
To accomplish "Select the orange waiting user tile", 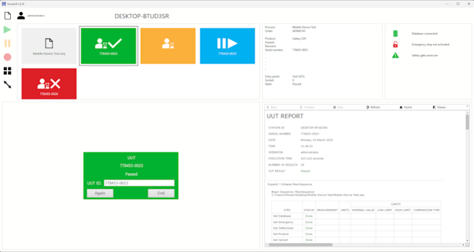I will 167,46.
